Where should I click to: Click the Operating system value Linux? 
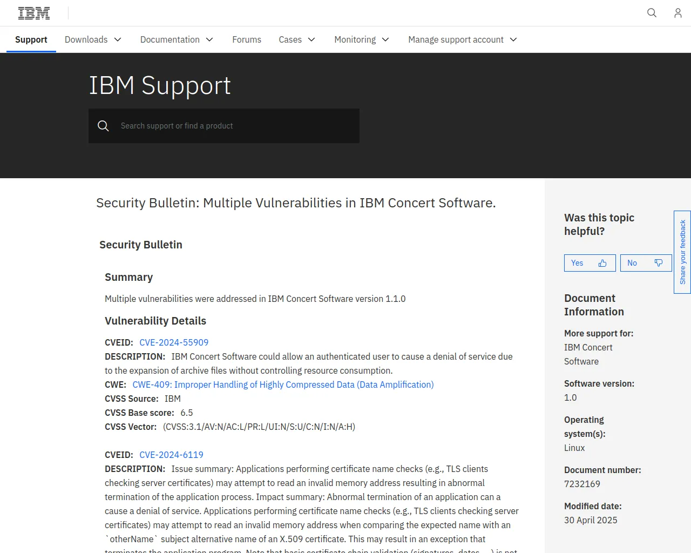pos(574,448)
